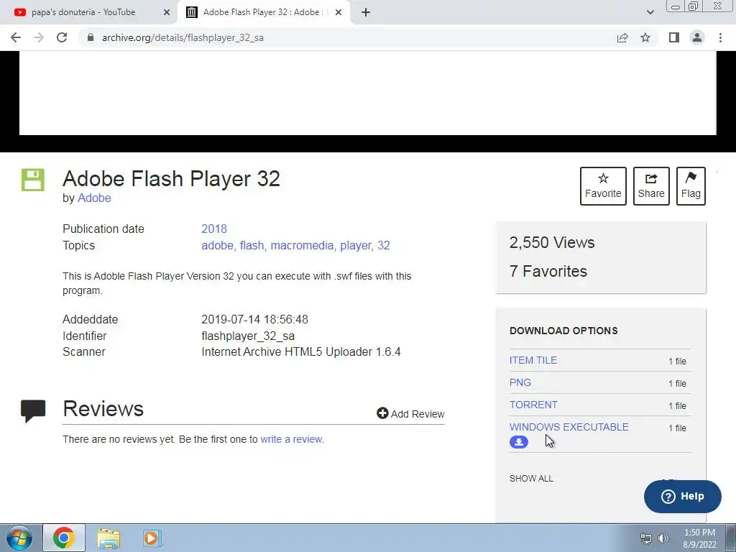Click the Add Review plus button
This screenshot has height=552, width=736.
click(410, 413)
